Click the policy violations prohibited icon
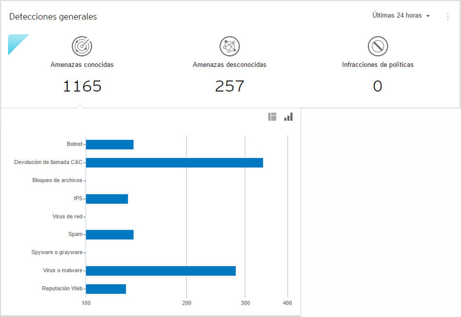461x317 pixels. pyautogui.click(x=377, y=46)
